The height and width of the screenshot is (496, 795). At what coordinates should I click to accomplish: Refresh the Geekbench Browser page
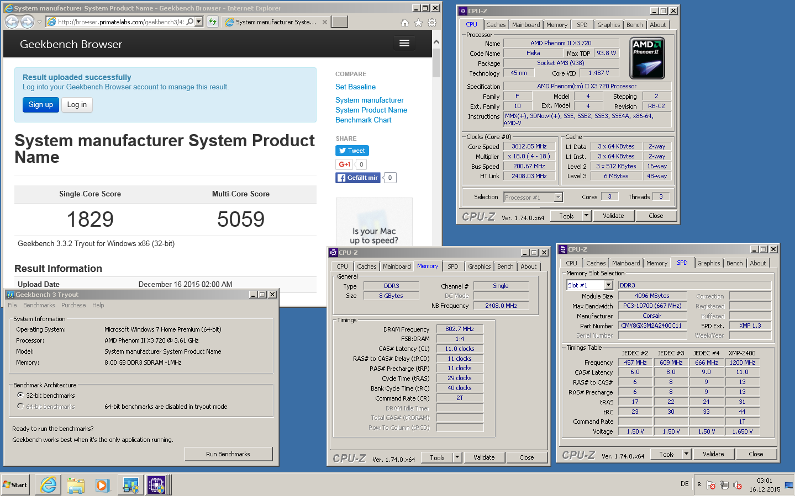[x=213, y=22]
